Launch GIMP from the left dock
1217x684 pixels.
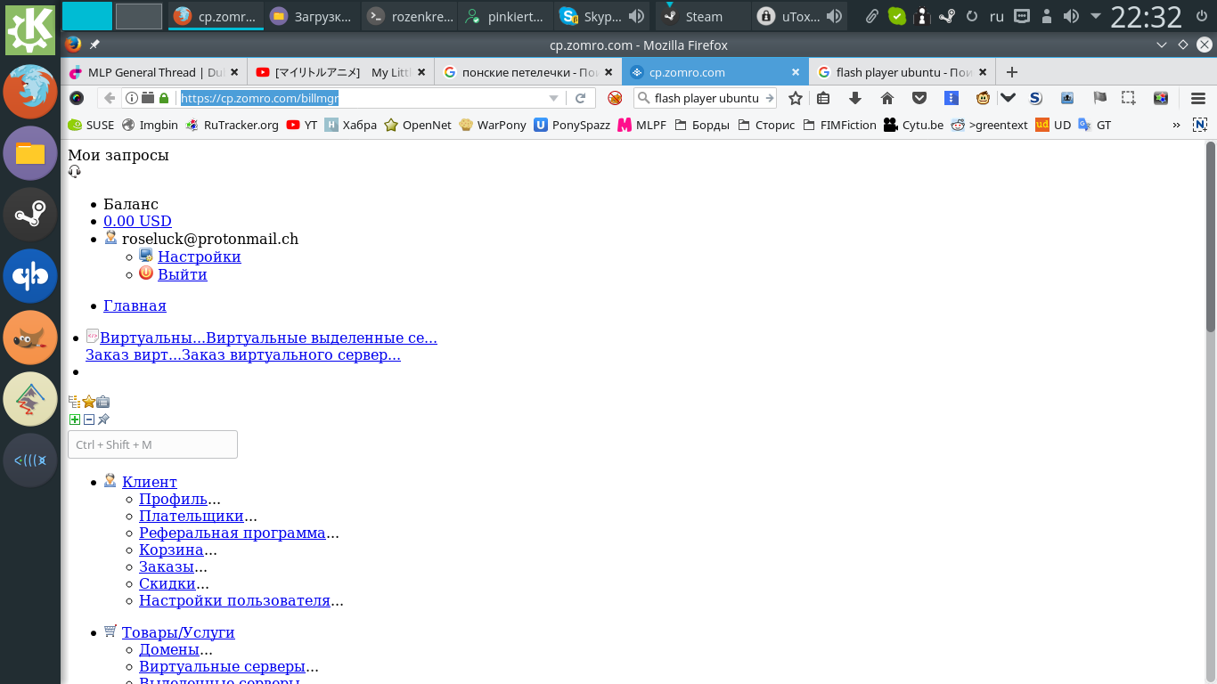point(30,338)
